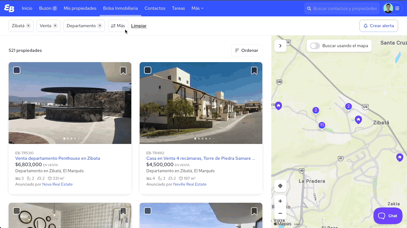This screenshot has height=228, width=407.
Task: Click the $4,500,000 price text
Action: tap(160, 164)
